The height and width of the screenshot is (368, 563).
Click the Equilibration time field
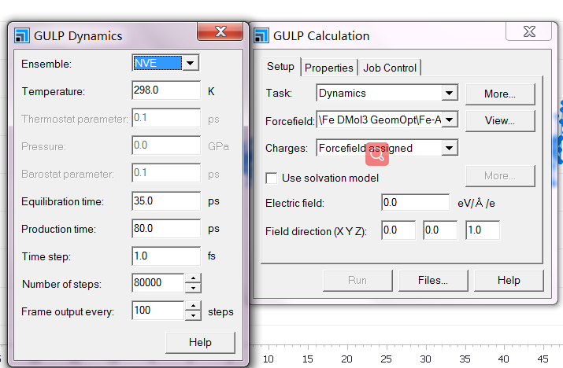point(165,201)
